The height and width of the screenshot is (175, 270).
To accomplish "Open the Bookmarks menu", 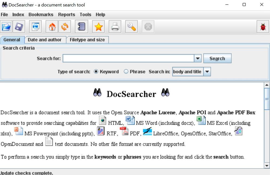I will click(x=41, y=15).
